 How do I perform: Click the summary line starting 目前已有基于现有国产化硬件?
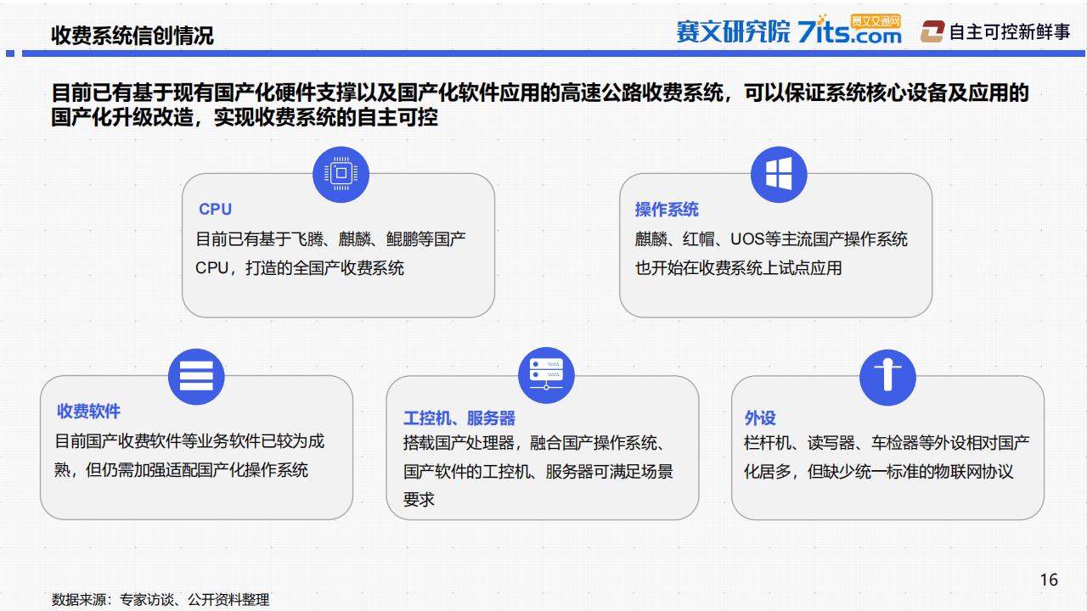coord(540,92)
